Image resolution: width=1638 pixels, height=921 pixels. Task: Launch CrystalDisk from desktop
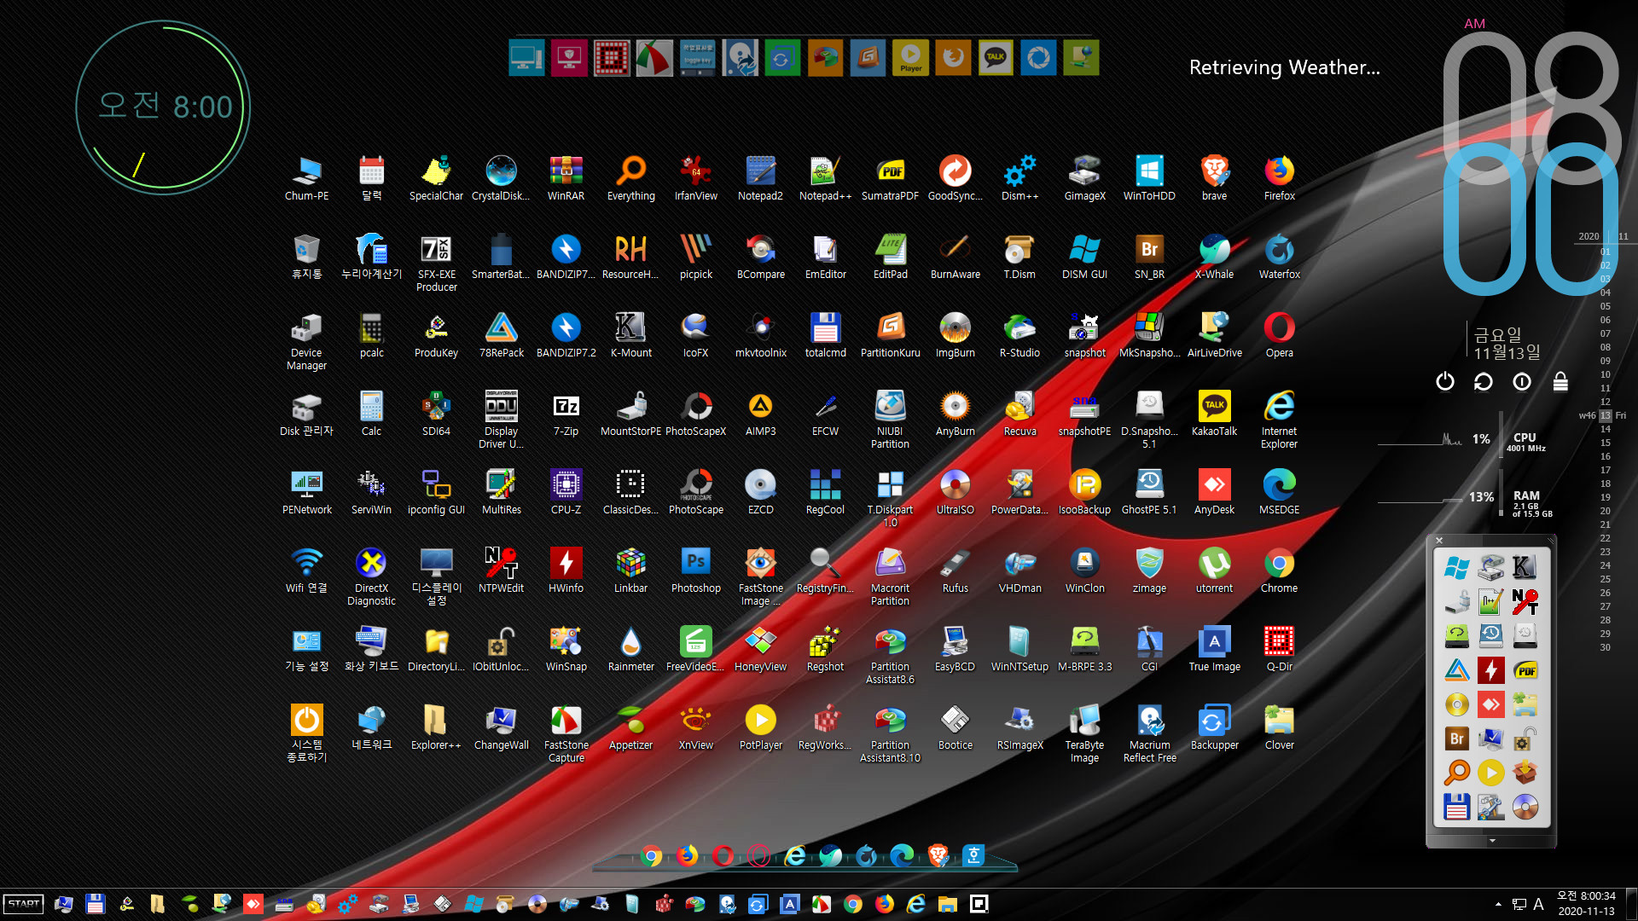[501, 179]
